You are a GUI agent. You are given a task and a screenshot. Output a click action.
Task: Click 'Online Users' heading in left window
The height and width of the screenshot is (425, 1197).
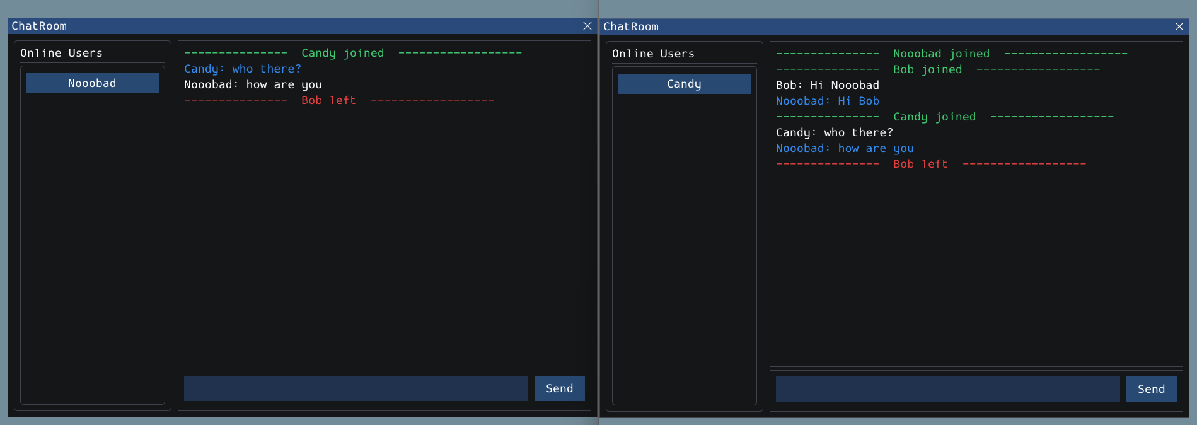[x=61, y=53]
